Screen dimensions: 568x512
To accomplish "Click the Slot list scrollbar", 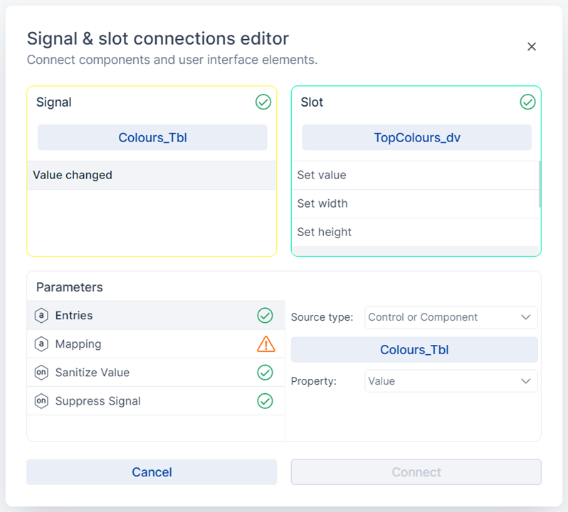I will tap(539, 184).
